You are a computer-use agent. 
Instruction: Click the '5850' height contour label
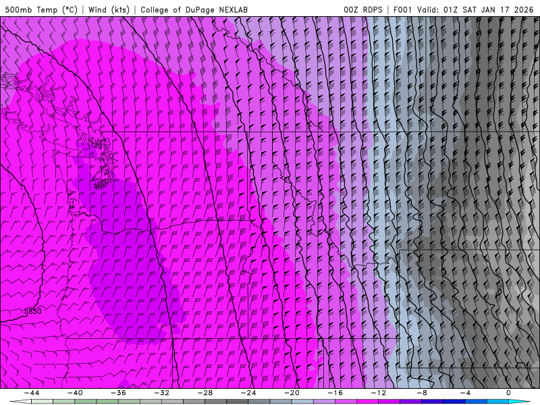pyautogui.click(x=32, y=311)
